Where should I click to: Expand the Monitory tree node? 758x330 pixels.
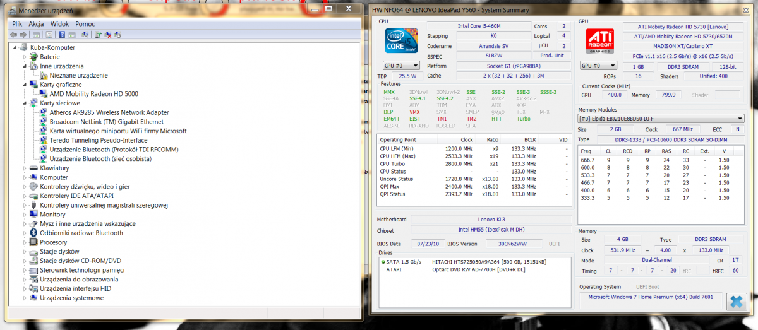25,215
